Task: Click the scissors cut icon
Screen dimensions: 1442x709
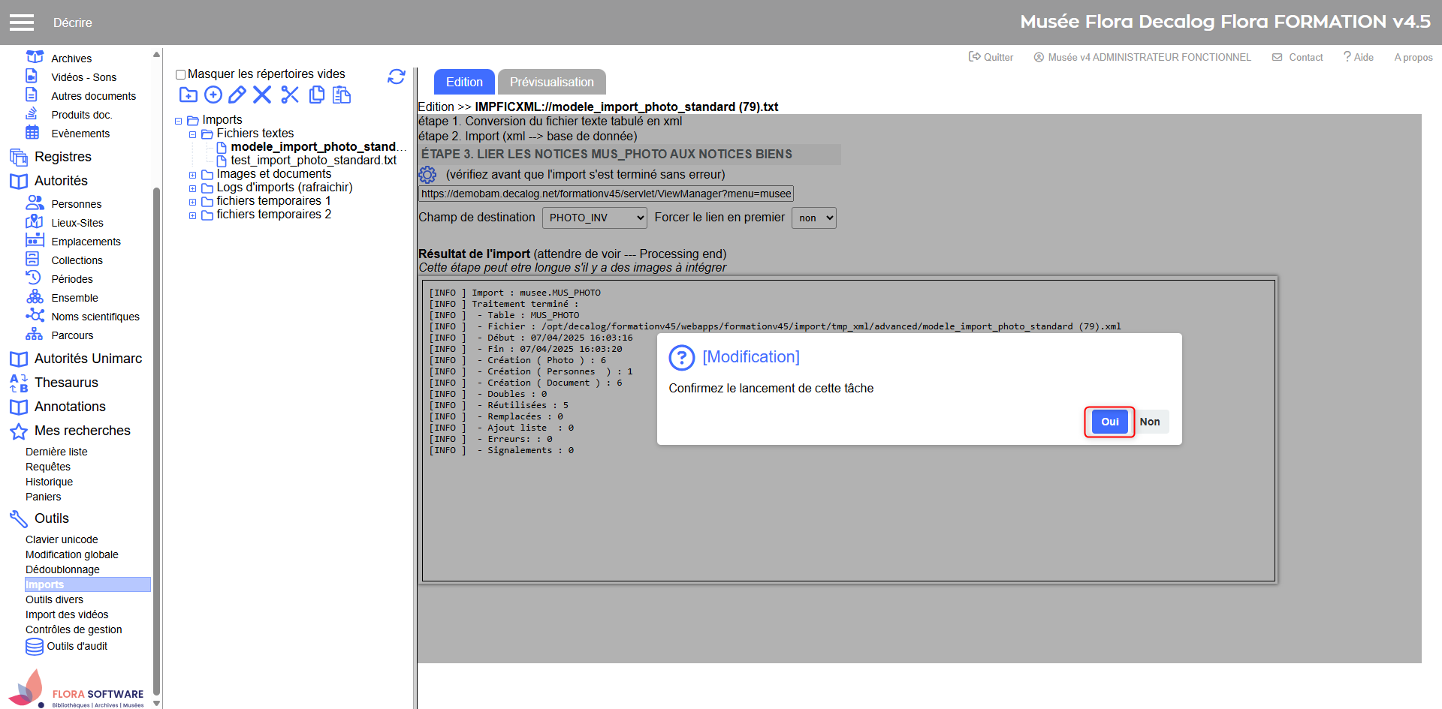Action: (290, 95)
